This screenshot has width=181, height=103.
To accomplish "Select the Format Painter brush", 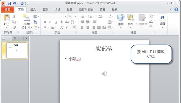I will click(x=14, y=27).
